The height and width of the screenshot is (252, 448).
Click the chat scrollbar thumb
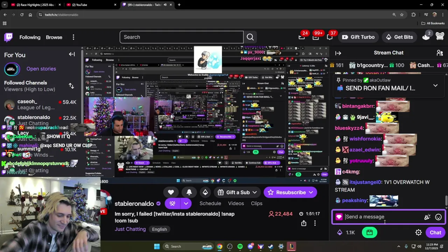coord(446,201)
